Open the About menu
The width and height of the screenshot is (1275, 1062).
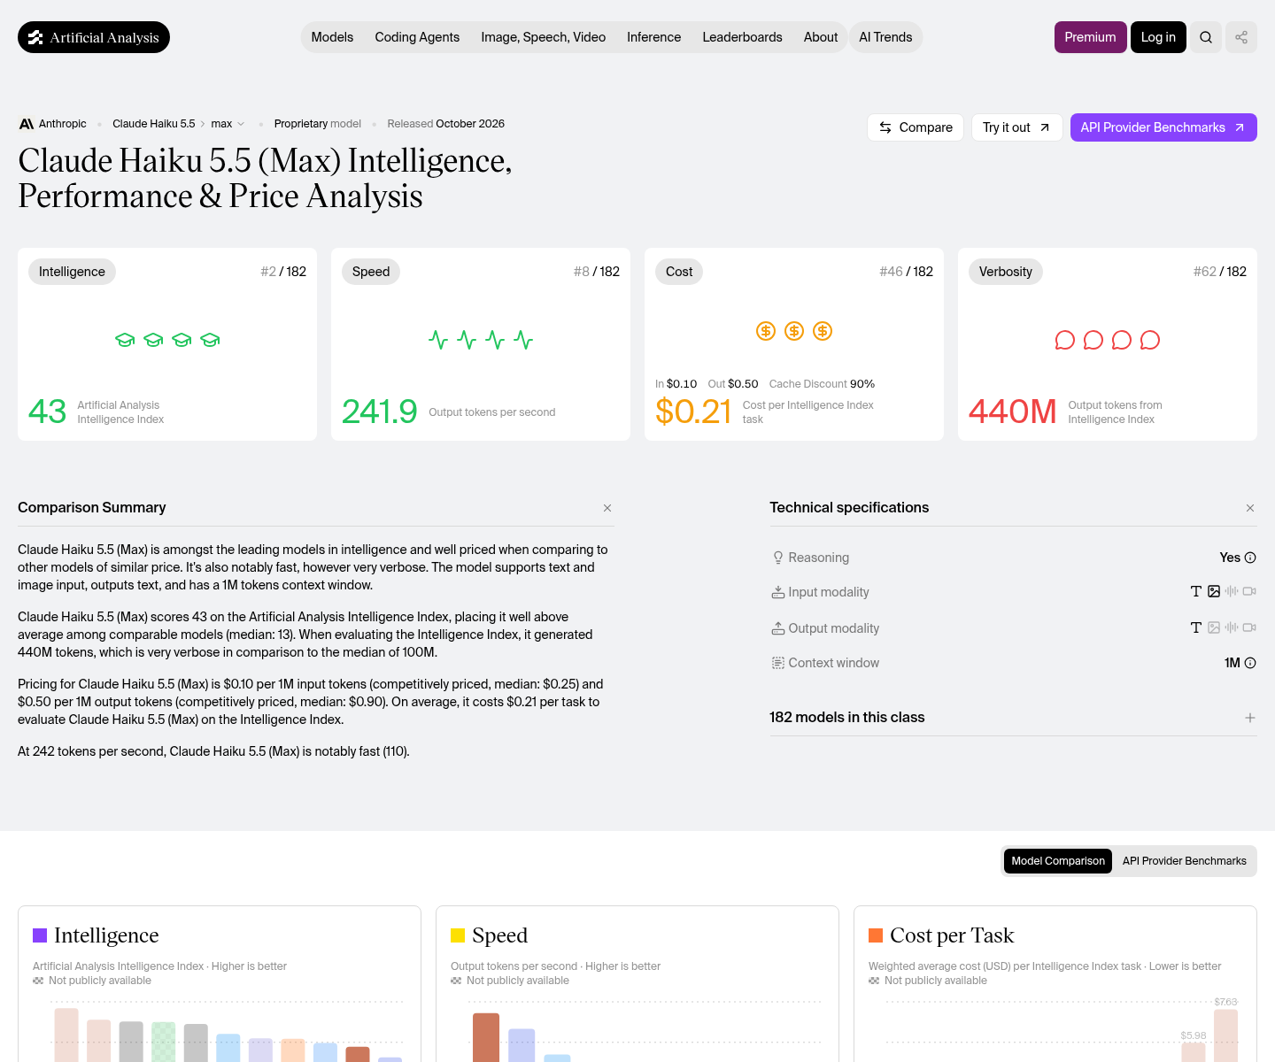tap(821, 37)
